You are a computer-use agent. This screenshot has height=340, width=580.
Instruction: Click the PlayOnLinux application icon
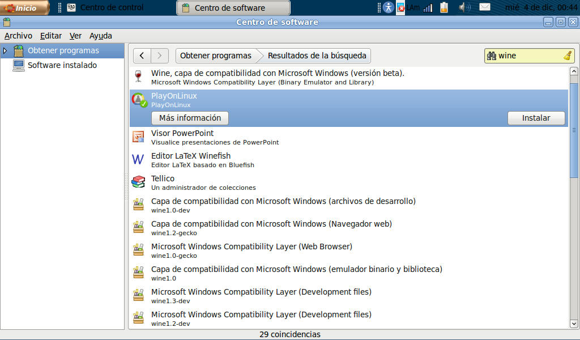click(139, 100)
